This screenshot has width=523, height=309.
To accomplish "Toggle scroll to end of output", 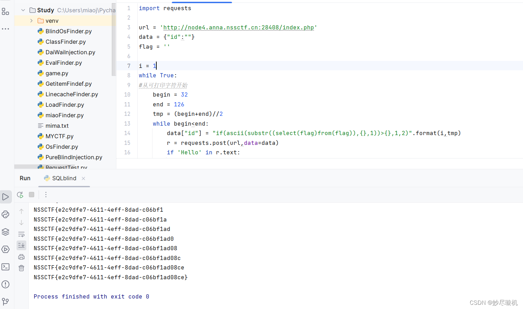I will point(21,245).
